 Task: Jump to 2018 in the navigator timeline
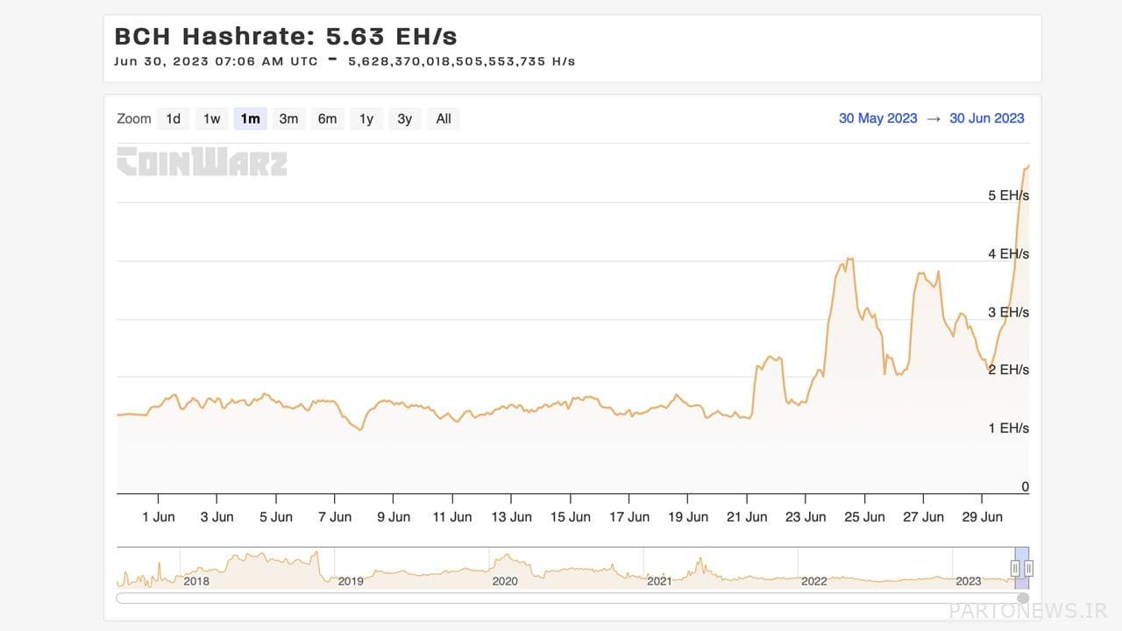(196, 581)
